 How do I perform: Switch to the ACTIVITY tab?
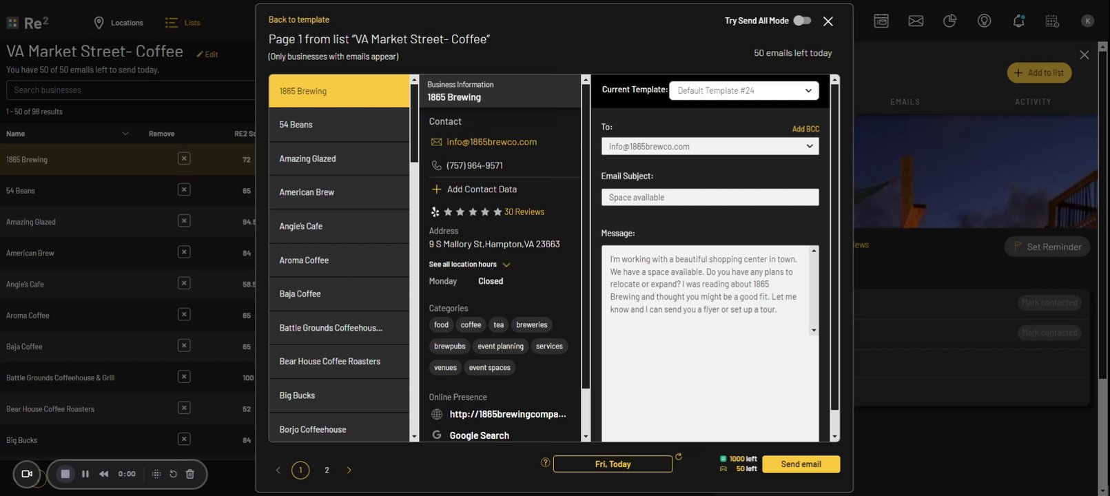pyautogui.click(x=1033, y=101)
